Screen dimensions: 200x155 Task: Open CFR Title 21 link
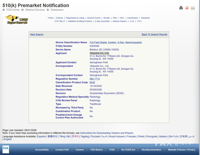click(x=60, y=21)
